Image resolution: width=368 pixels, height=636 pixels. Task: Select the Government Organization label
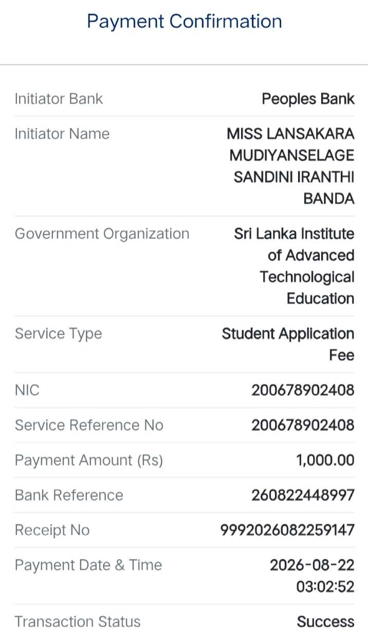(102, 234)
